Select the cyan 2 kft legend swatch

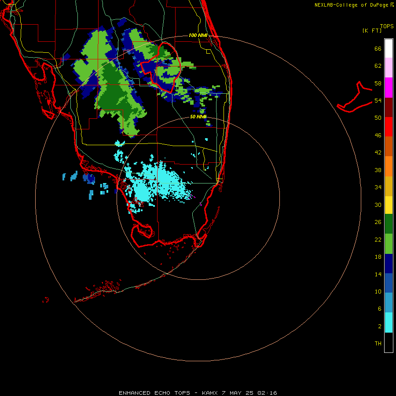[389, 323]
